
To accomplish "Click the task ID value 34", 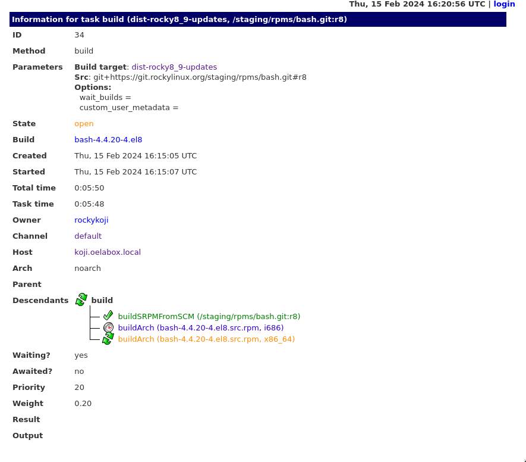I will click(79, 35).
